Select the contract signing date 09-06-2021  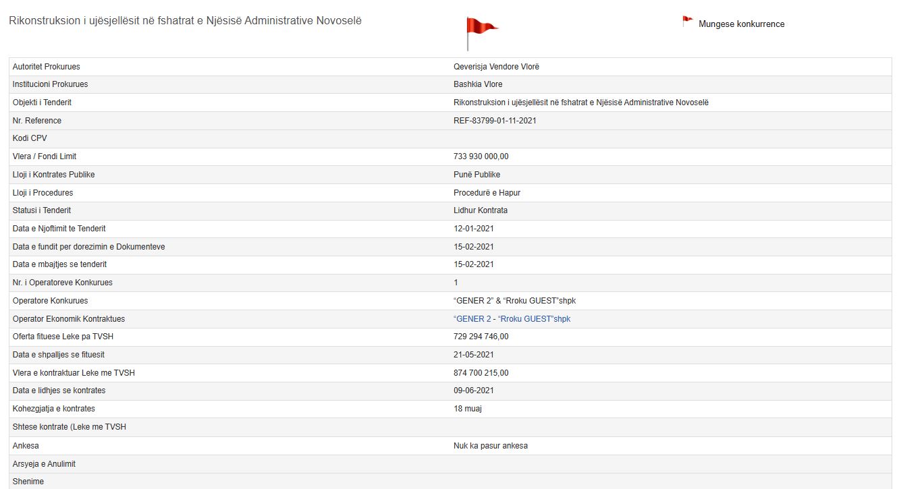point(473,391)
